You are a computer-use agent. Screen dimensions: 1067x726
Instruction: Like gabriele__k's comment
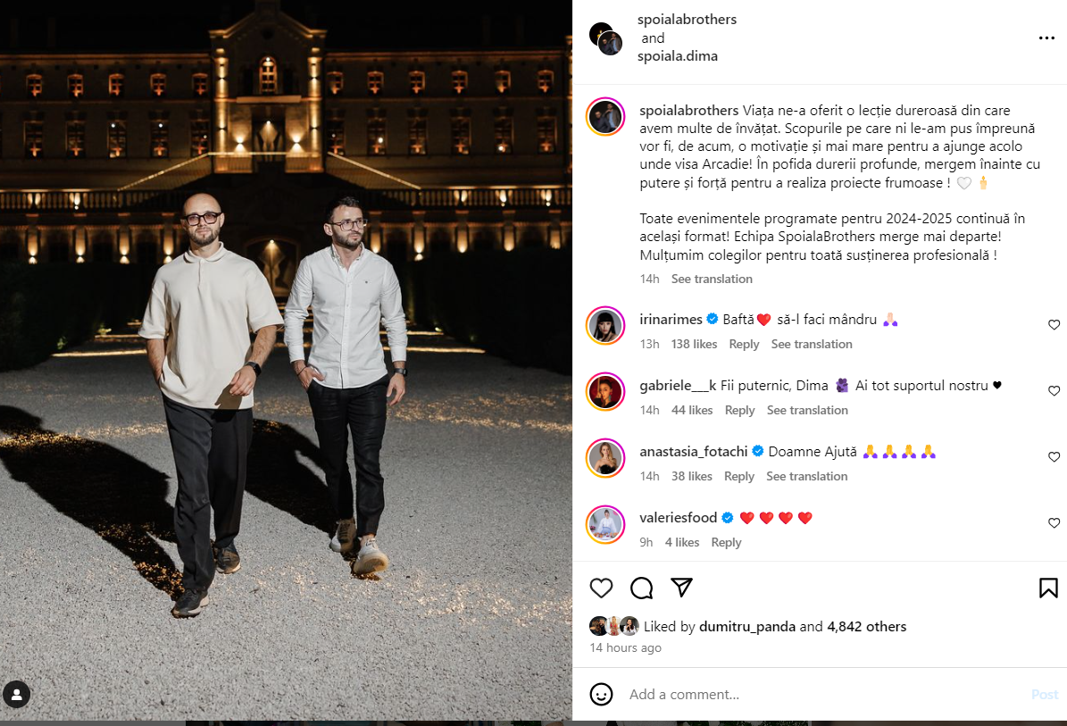pos(1054,390)
